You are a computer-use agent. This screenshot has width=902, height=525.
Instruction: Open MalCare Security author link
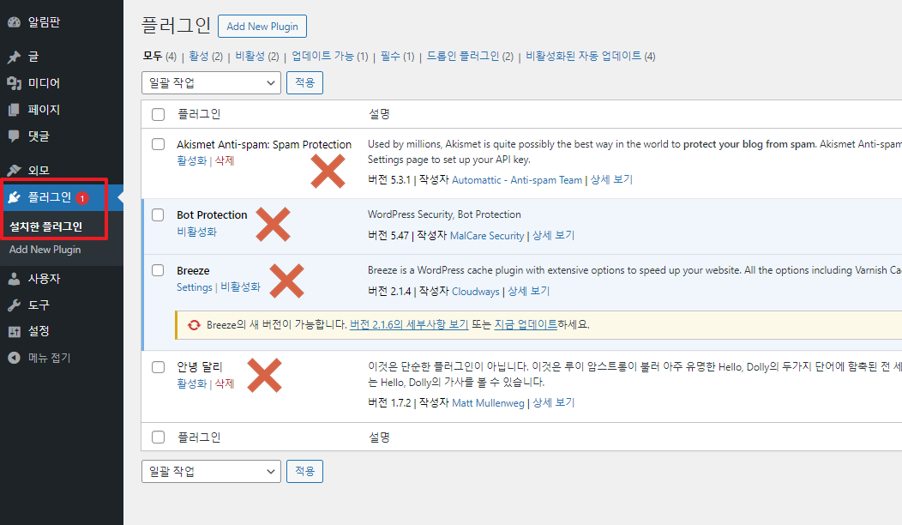[487, 235]
